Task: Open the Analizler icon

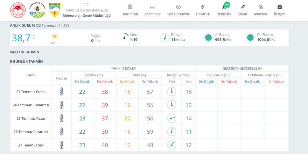Action: 260,7
